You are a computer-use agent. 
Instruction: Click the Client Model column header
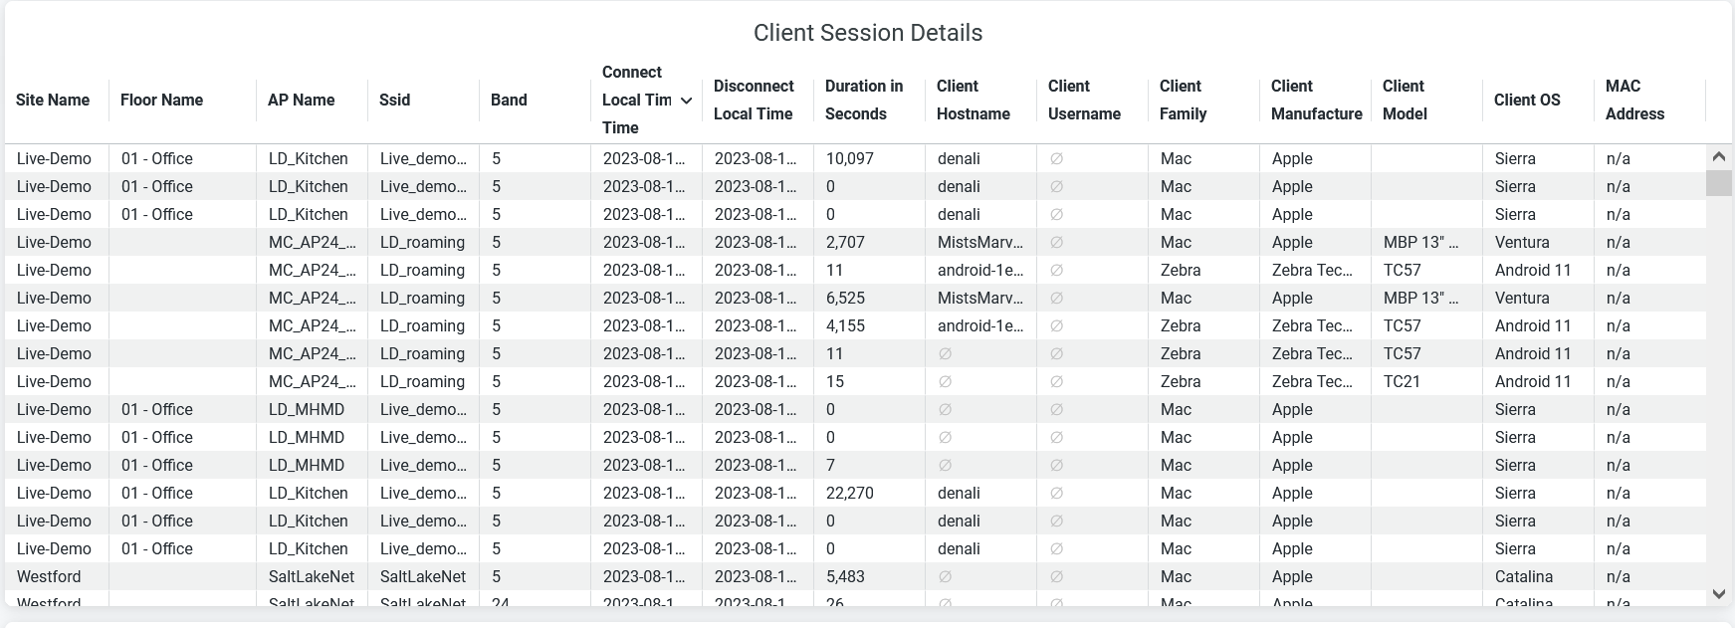(1405, 100)
